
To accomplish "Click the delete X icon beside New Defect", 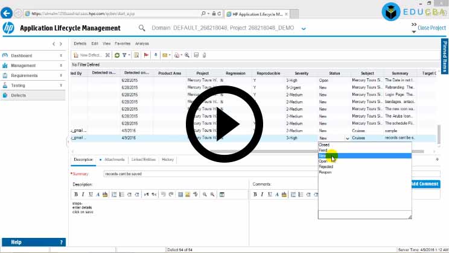I will click(108, 55).
